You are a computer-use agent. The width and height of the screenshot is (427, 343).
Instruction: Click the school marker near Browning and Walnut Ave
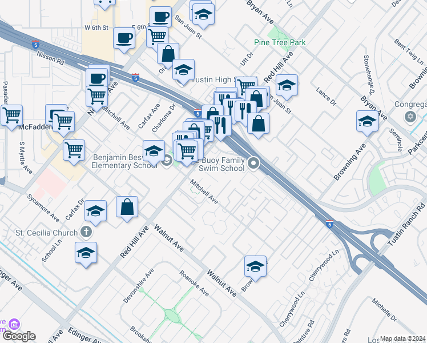pos(255,268)
